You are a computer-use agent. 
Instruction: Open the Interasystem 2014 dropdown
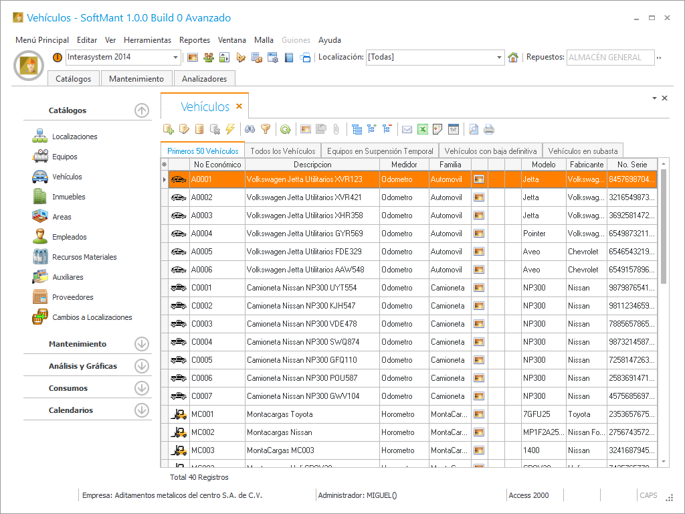[176, 58]
